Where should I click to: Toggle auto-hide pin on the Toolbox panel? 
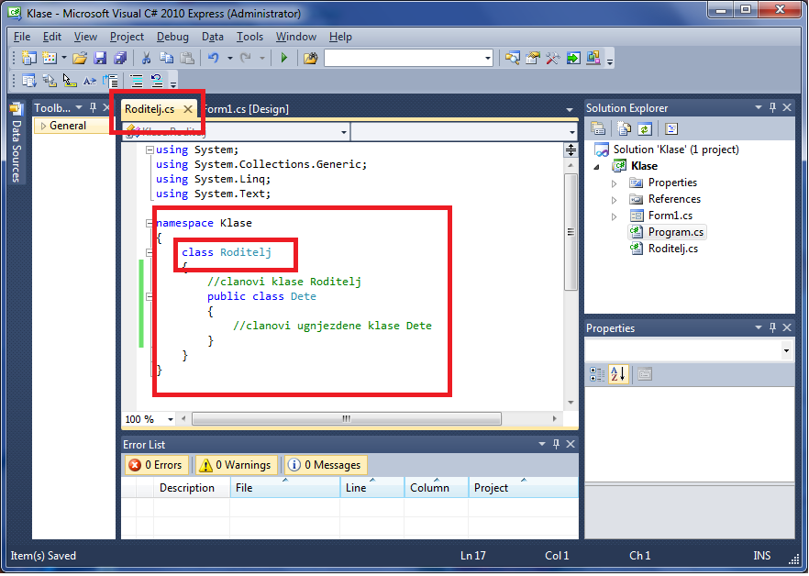pos(93,107)
